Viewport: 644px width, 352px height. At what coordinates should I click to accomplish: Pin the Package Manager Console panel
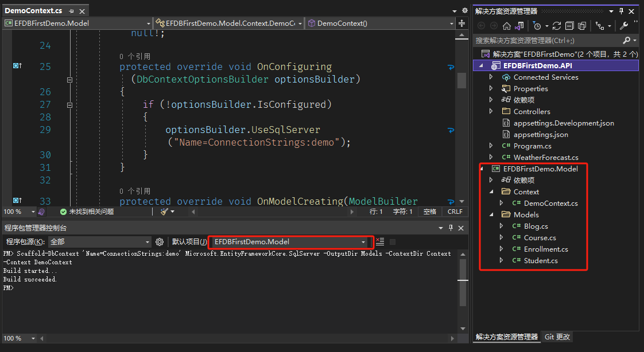point(451,228)
